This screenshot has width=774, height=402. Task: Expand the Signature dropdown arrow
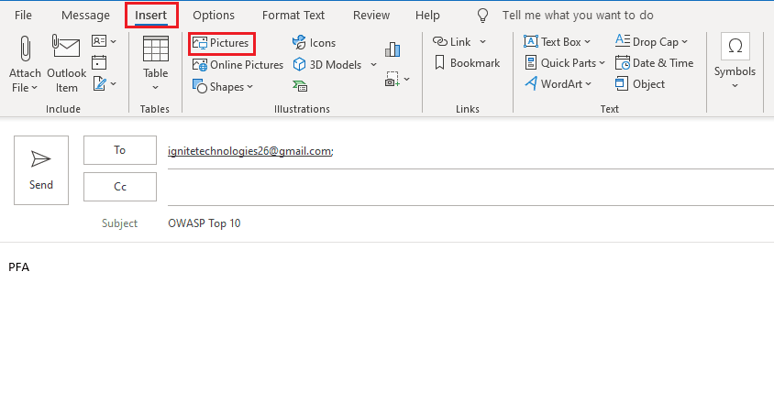point(113,84)
